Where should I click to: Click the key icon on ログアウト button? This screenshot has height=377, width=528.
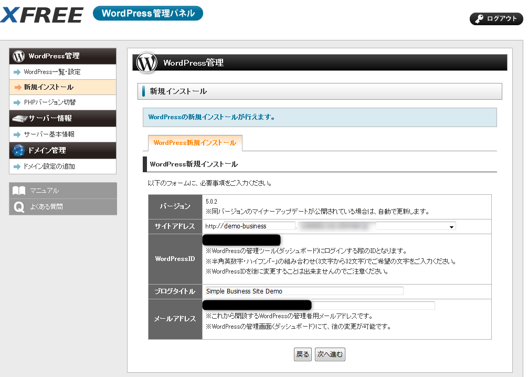(x=479, y=19)
